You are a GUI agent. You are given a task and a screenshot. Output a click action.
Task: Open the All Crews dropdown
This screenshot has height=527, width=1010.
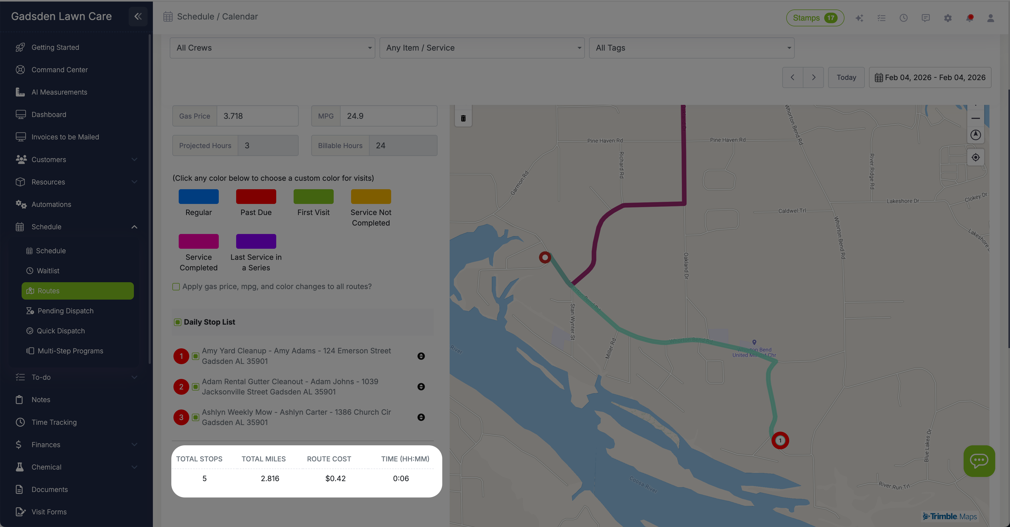(x=272, y=48)
